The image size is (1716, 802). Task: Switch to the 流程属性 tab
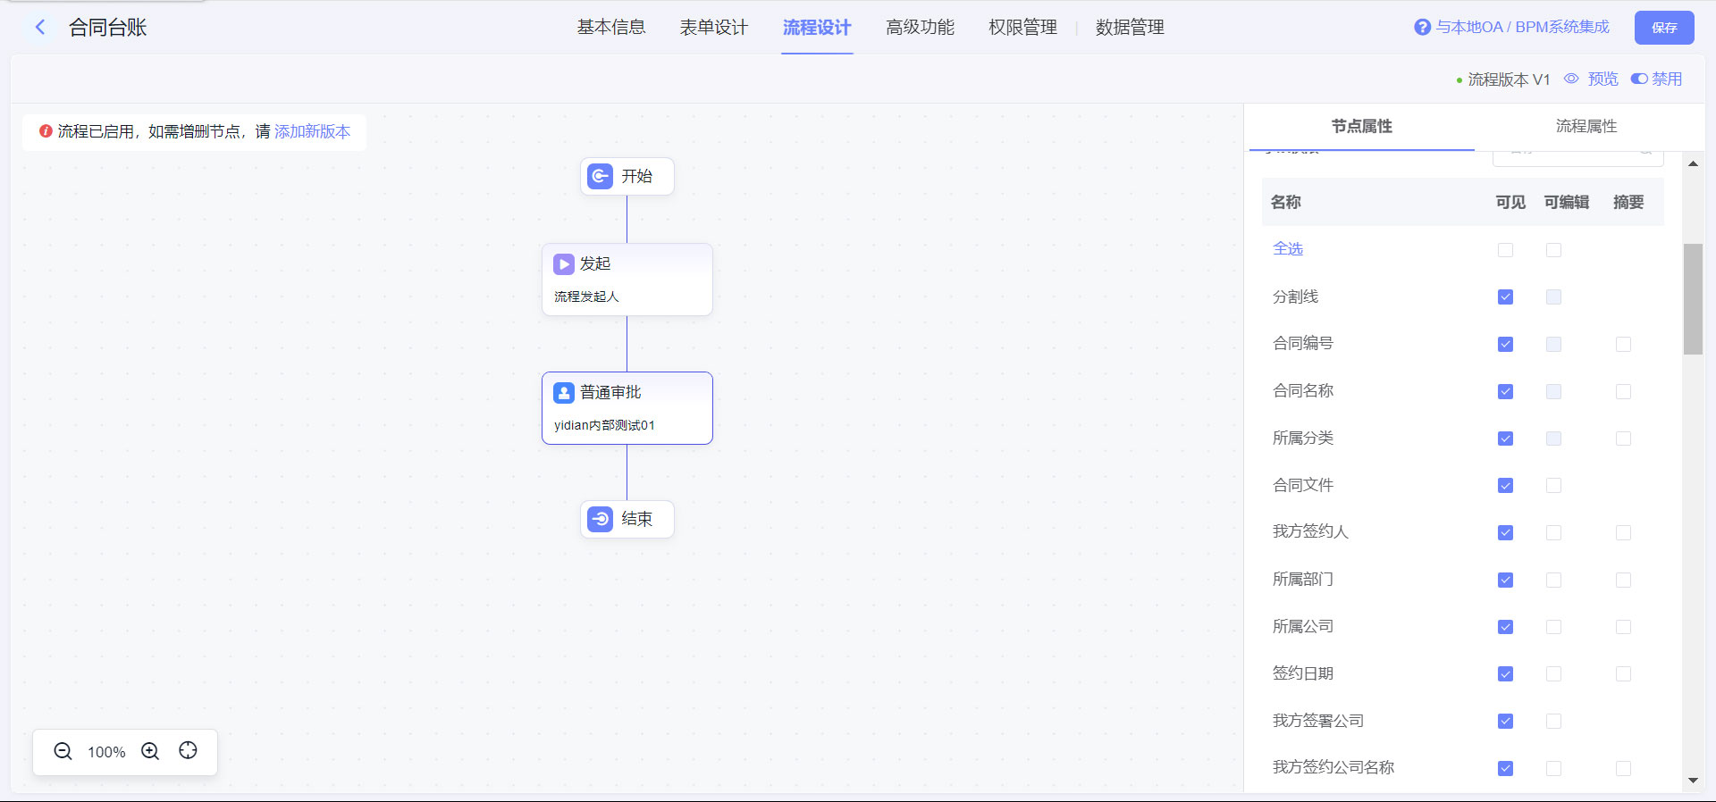(x=1586, y=126)
